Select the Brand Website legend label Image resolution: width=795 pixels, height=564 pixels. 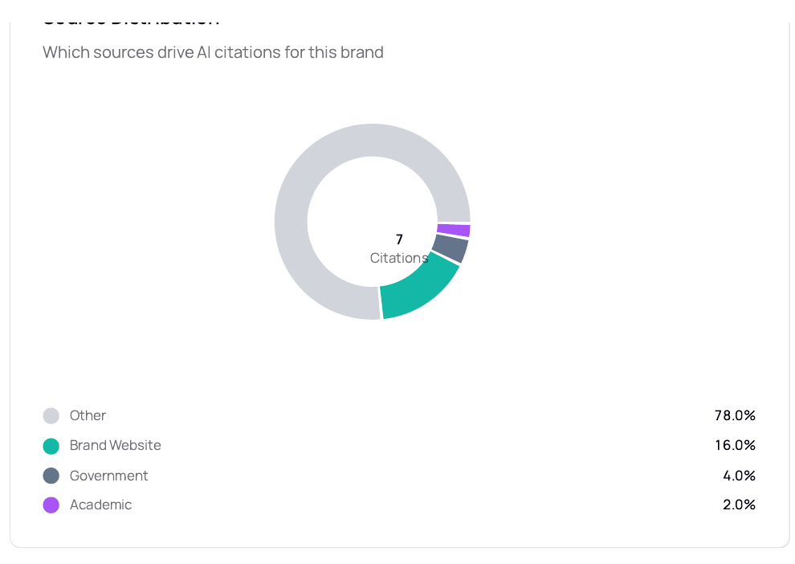(115, 445)
